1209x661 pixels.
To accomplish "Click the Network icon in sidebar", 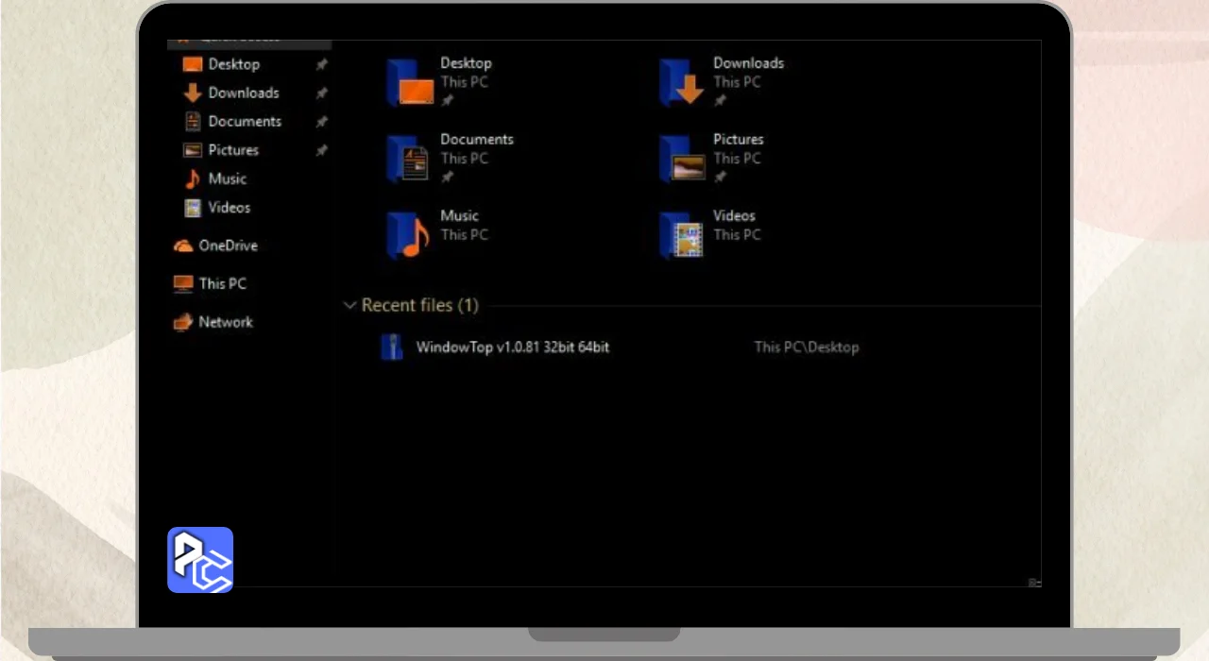I will coord(183,322).
